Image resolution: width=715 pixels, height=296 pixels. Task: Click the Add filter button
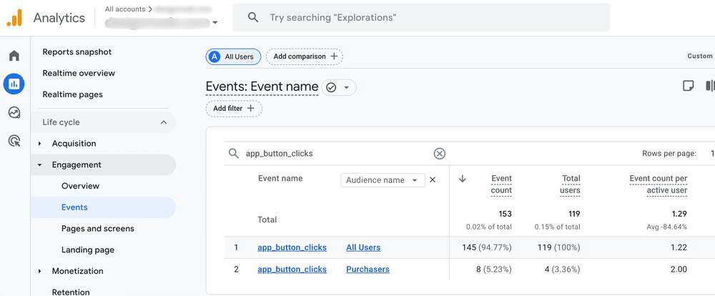[x=234, y=109]
